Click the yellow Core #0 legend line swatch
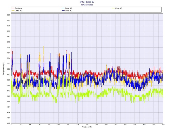The height and width of the screenshot is (130, 174). 13,11
